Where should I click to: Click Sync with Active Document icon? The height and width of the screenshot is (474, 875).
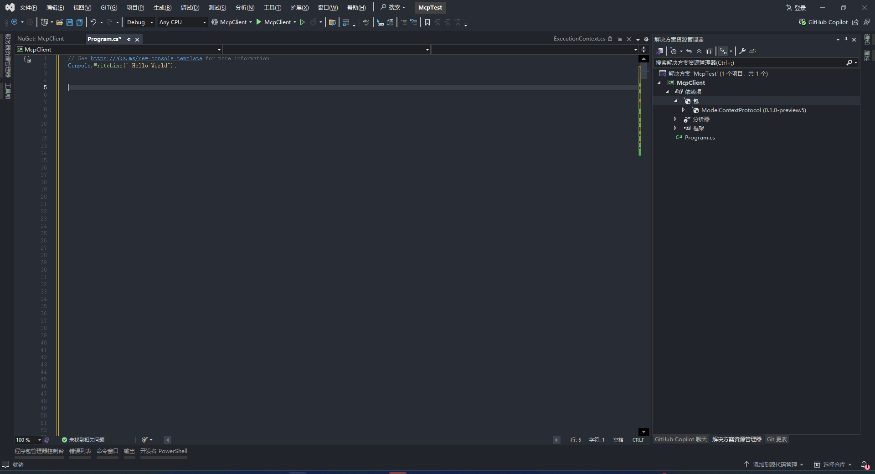click(689, 51)
